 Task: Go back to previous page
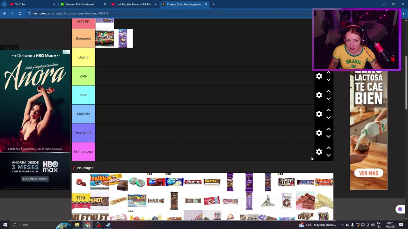point(5,13)
